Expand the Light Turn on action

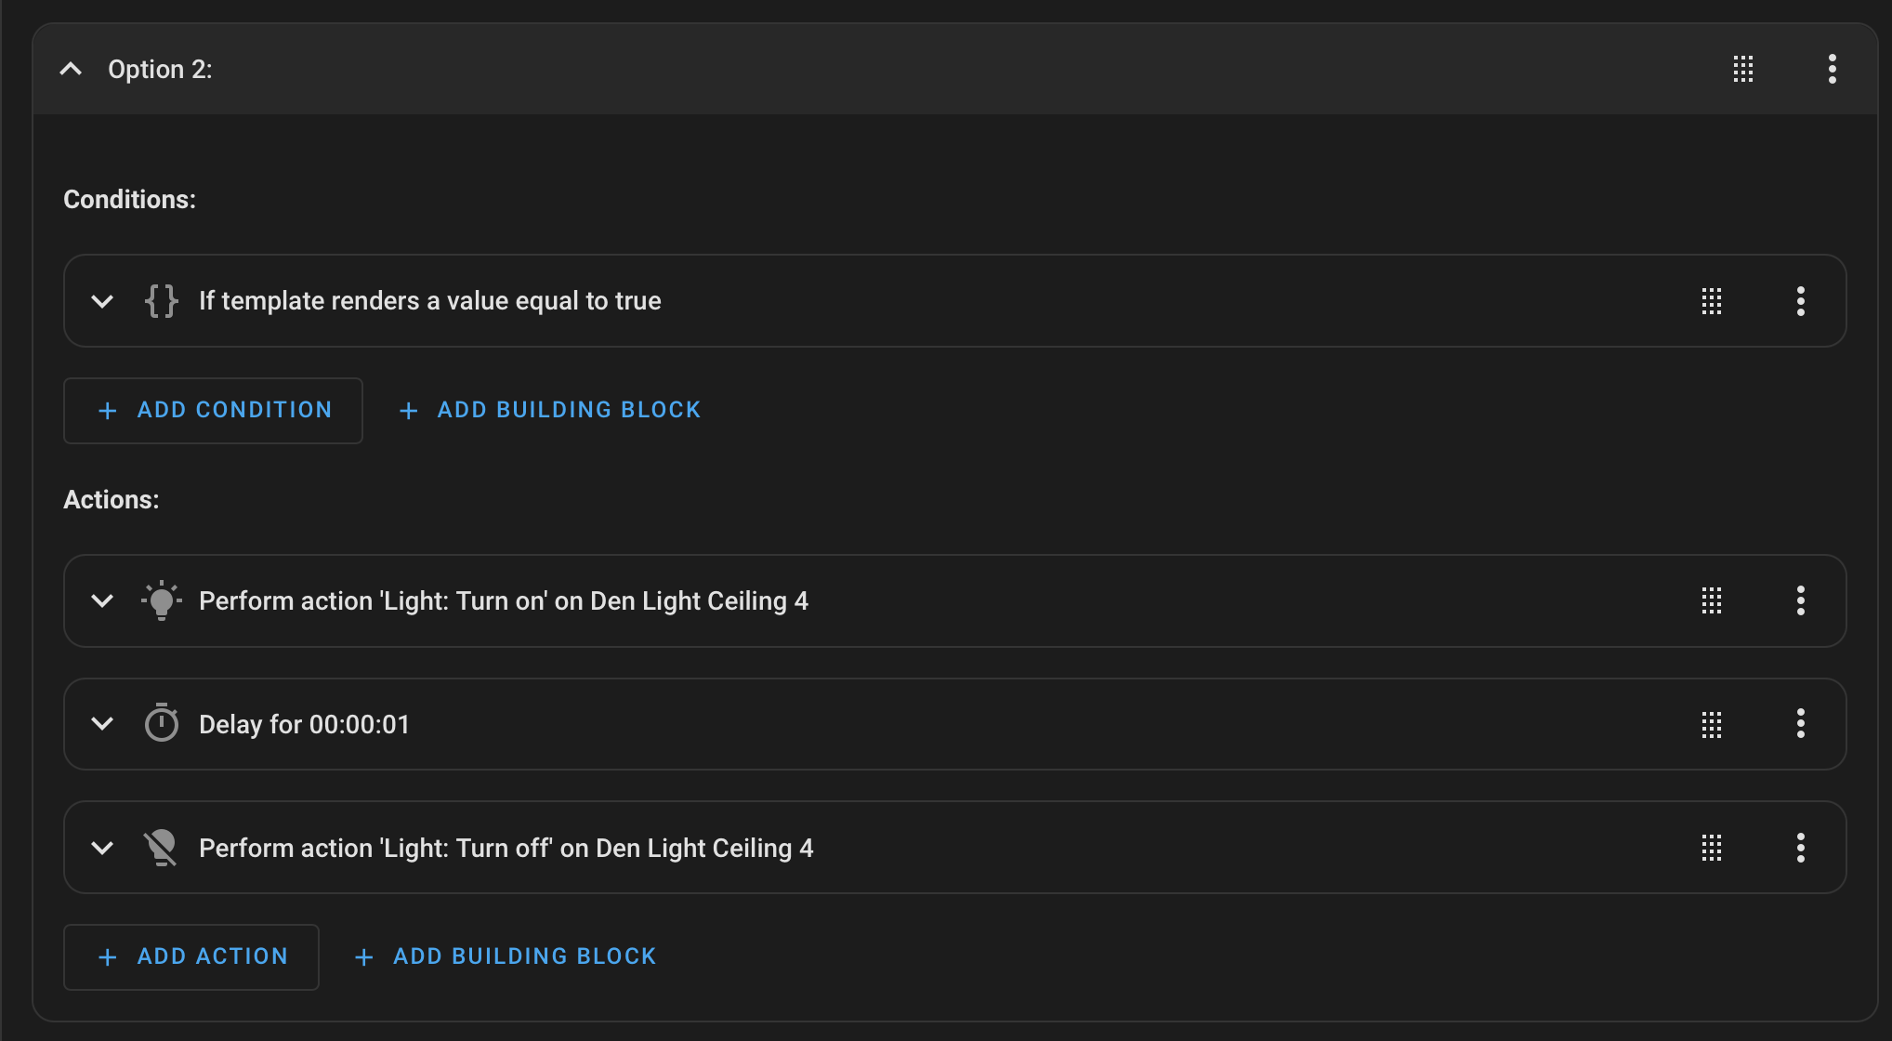point(102,601)
